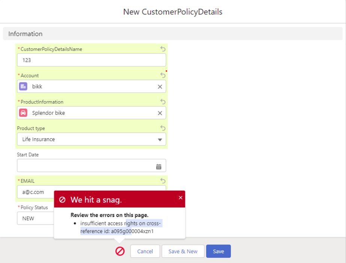Click Review the errors on this page
The width and height of the screenshot is (346, 263).
click(109, 215)
